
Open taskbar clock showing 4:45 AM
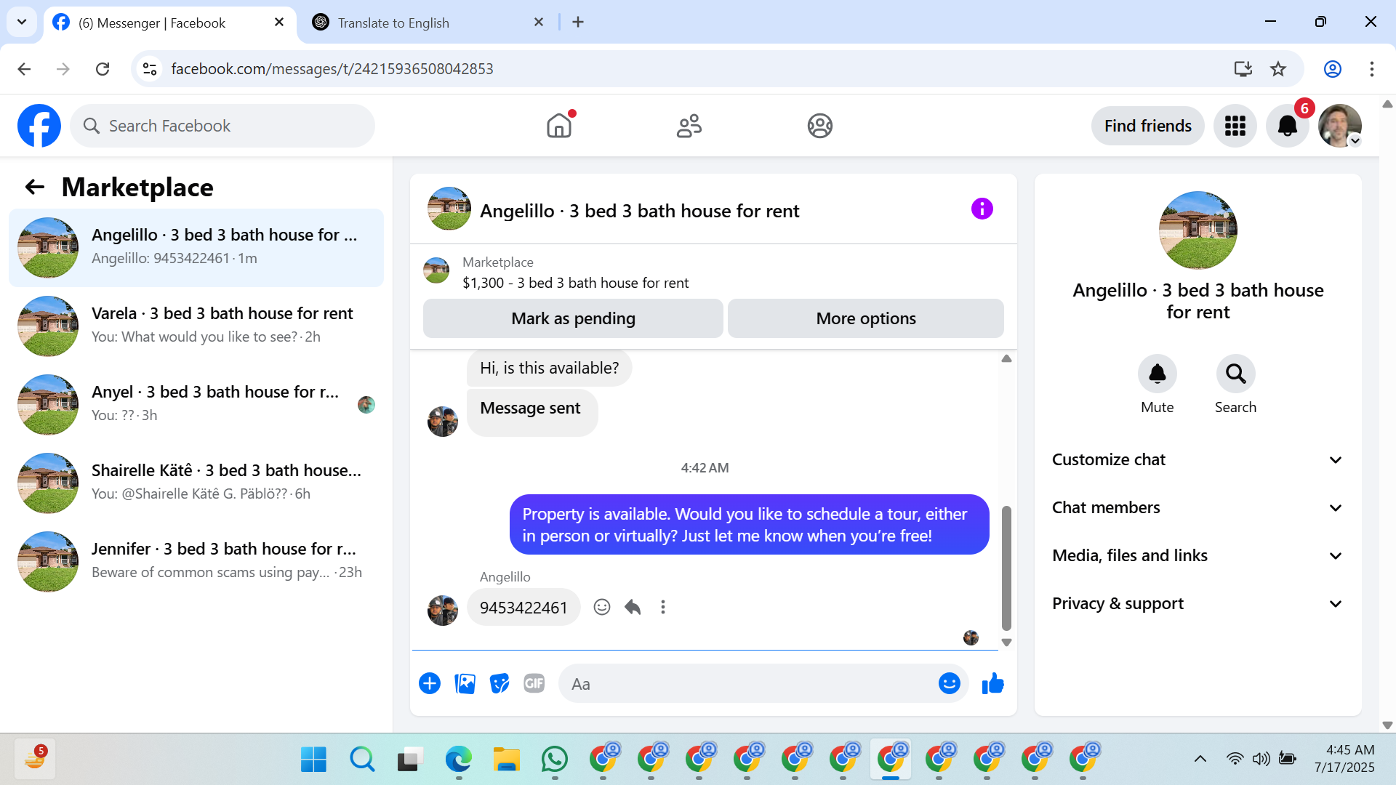point(1344,759)
